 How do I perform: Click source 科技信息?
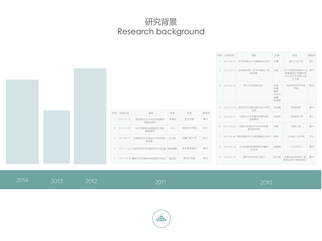(296, 108)
